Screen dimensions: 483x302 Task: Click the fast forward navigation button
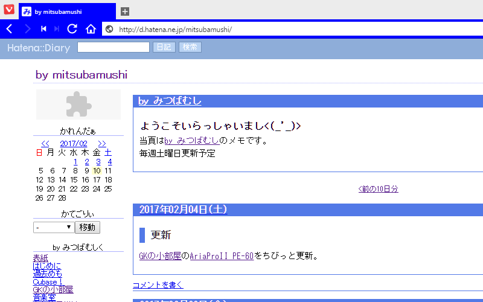click(x=57, y=29)
